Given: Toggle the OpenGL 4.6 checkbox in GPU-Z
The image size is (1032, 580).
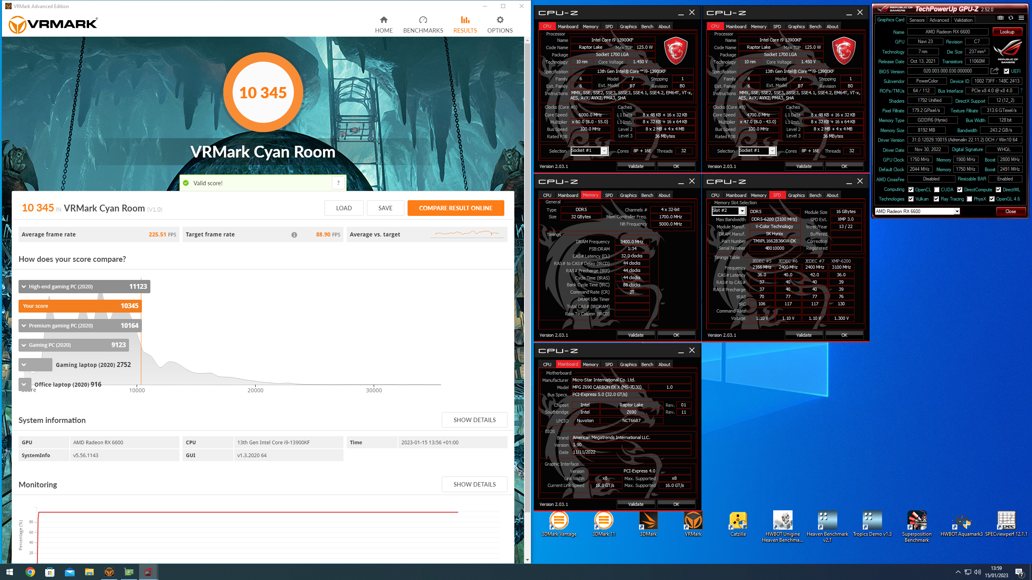Looking at the screenshot, I should coord(992,199).
